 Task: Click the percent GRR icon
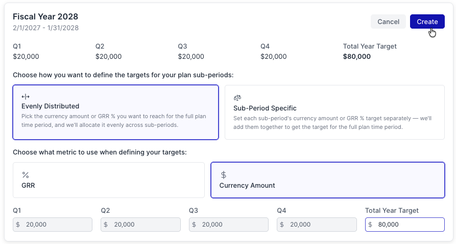26,175
